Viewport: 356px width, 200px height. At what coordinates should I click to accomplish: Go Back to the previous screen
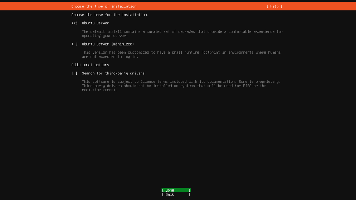[x=176, y=194]
